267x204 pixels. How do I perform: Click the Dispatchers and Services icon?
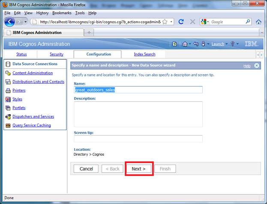(8, 116)
